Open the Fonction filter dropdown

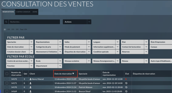[x=20, y=66]
